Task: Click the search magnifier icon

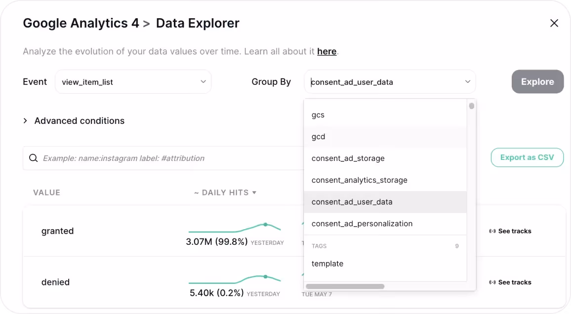Action: point(34,158)
